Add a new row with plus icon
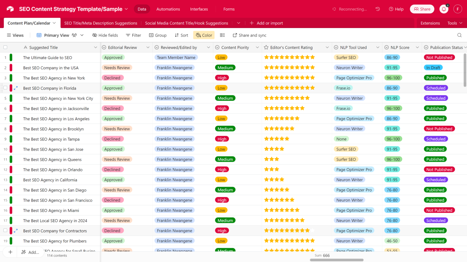The width and height of the screenshot is (467, 262). pyautogui.click(x=10, y=252)
